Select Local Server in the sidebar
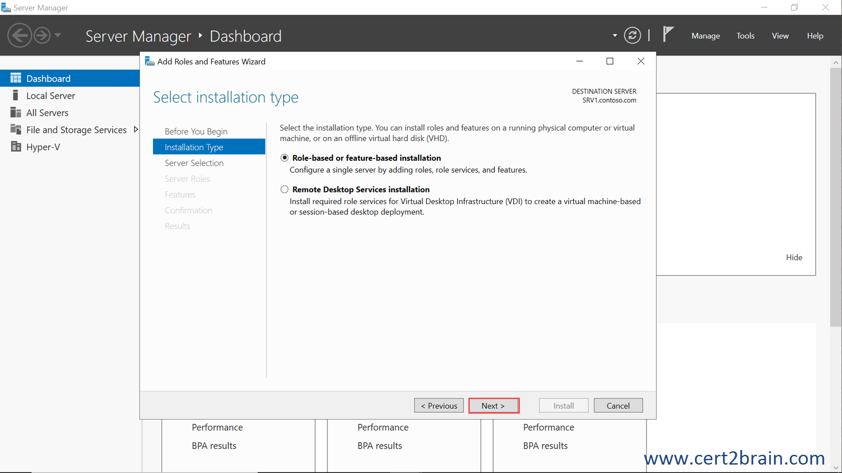Viewport: 842px width, 473px height. click(50, 95)
